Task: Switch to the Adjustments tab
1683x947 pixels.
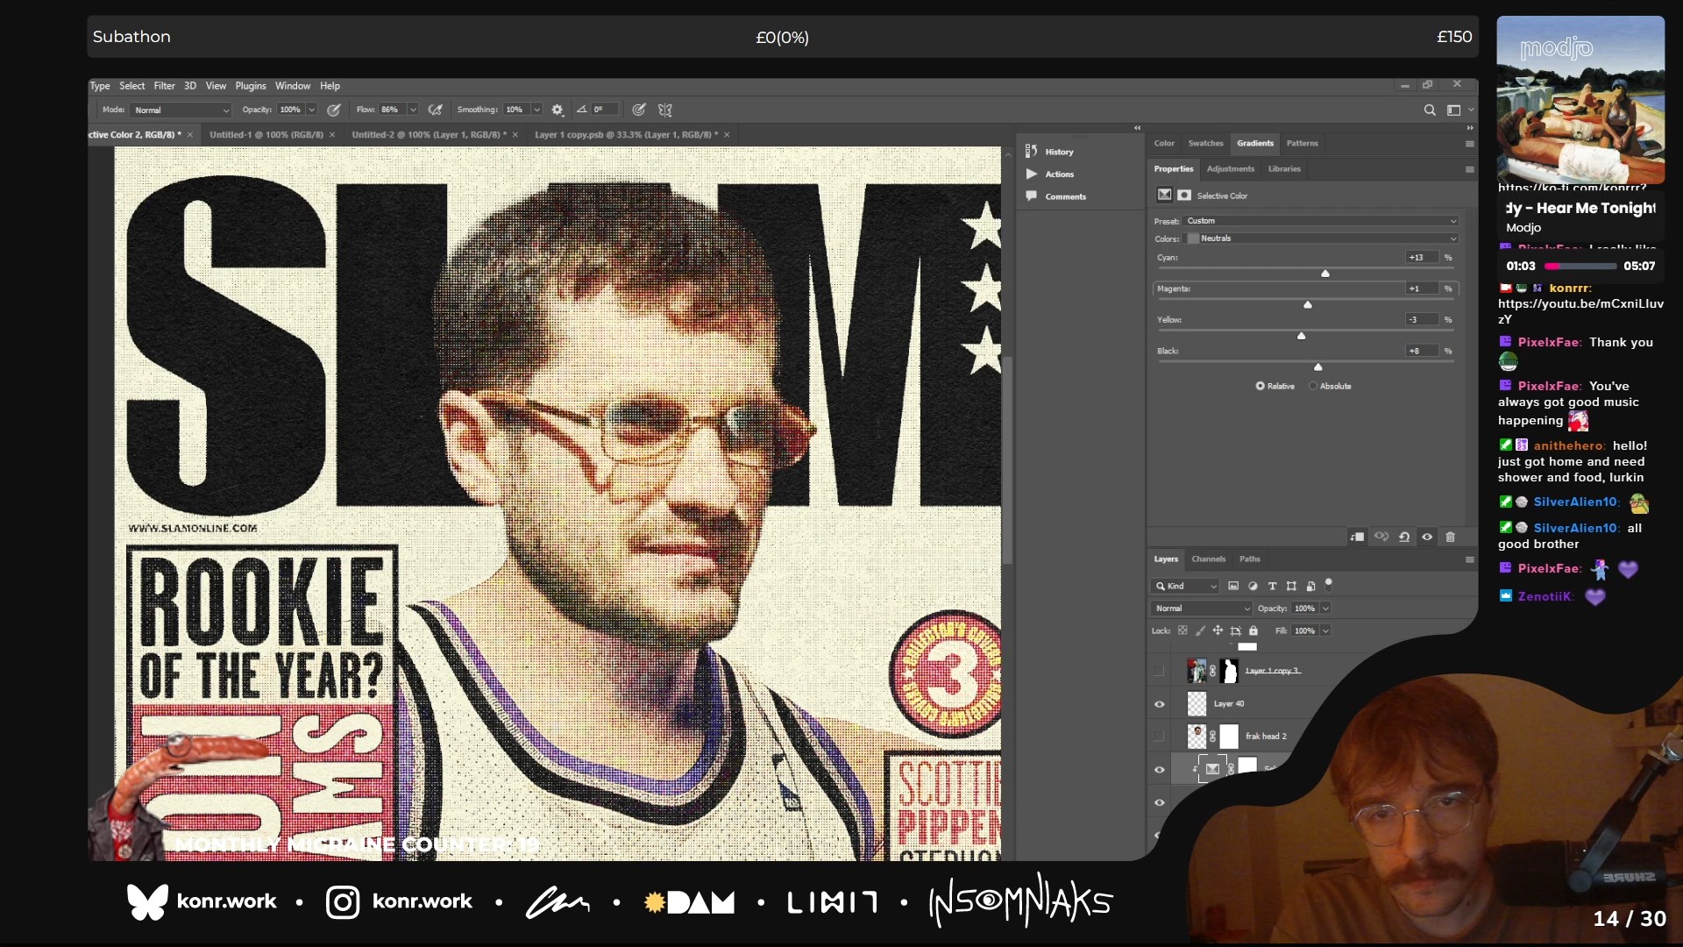Action: click(x=1230, y=169)
